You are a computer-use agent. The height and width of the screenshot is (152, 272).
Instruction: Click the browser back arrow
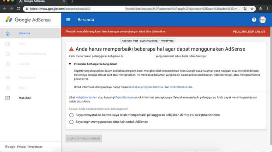(x=4, y=8)
